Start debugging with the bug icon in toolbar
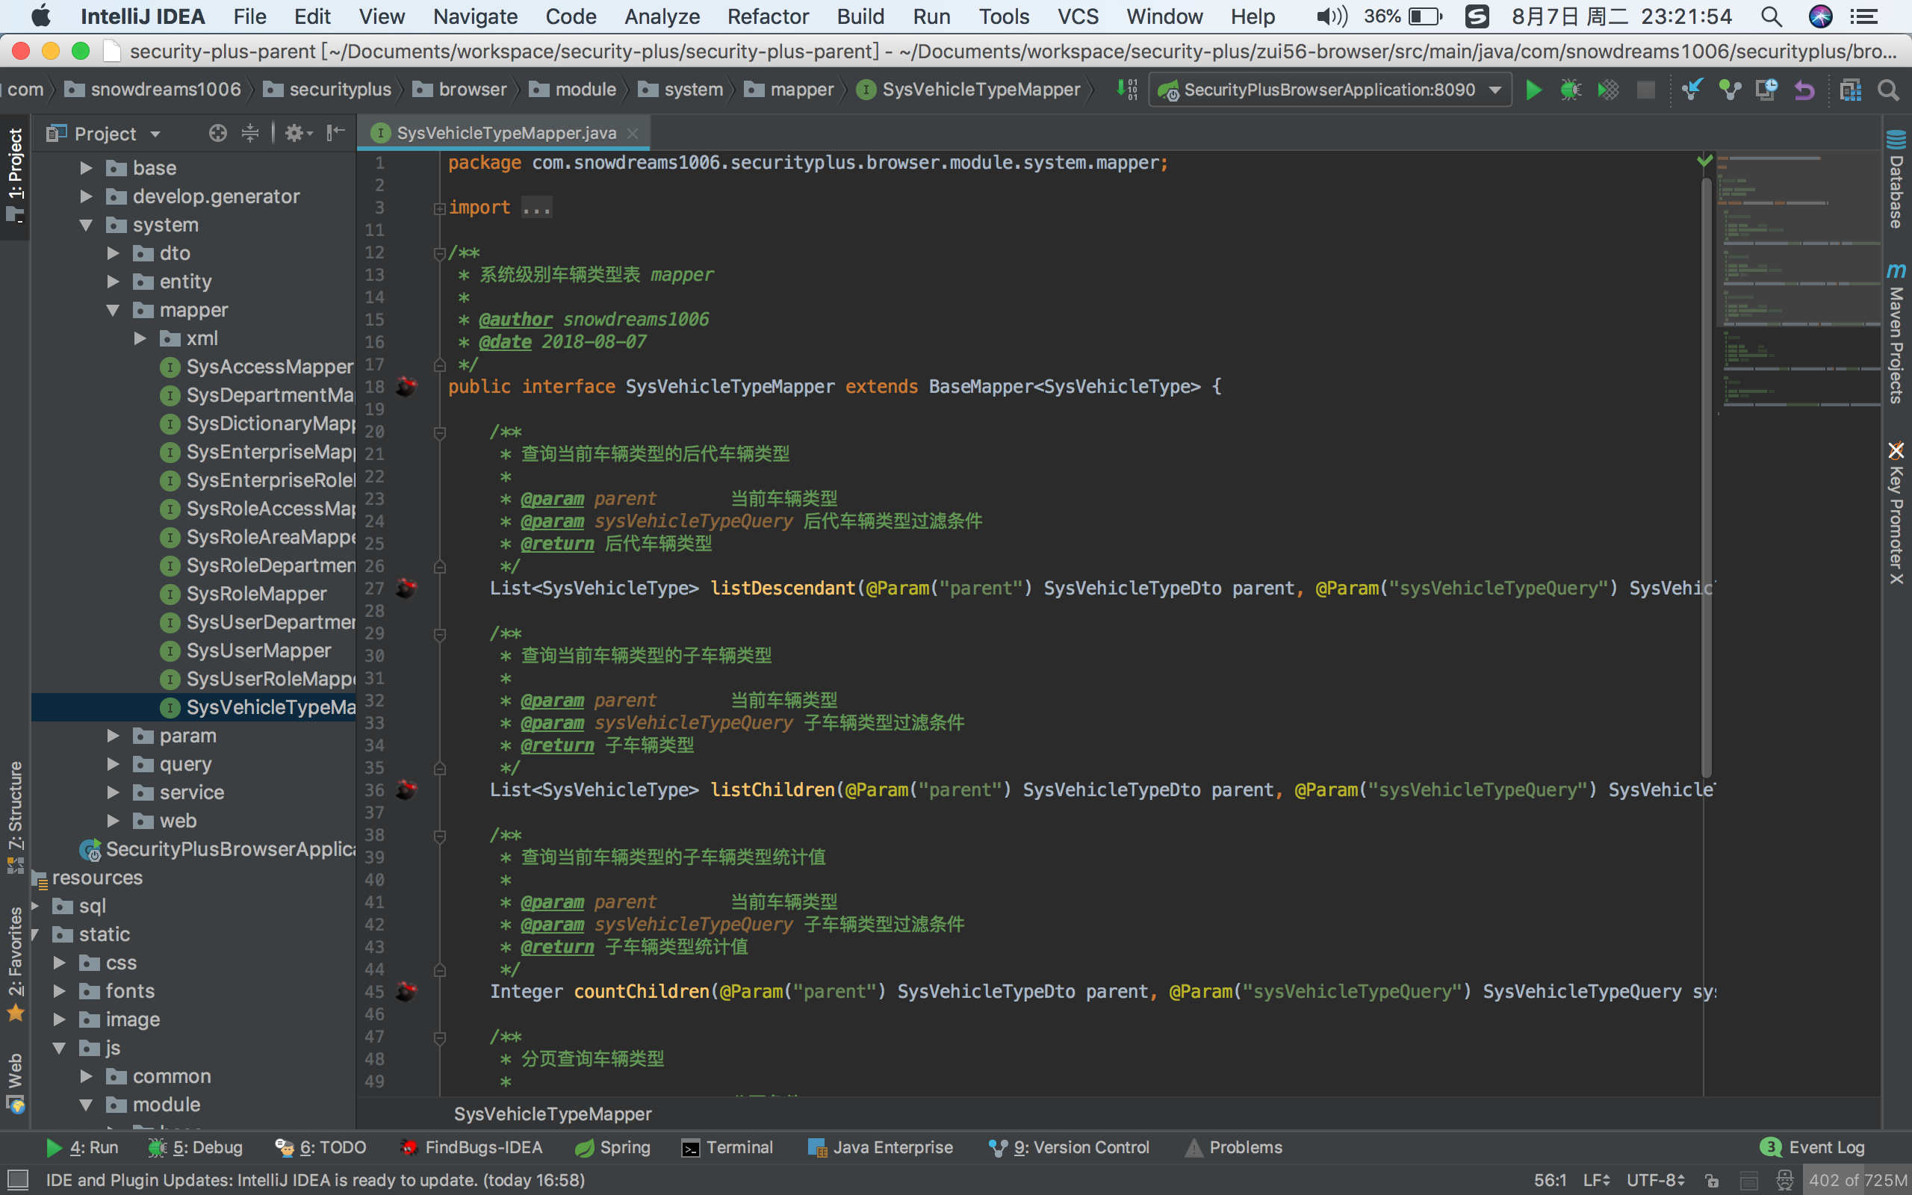This screenshot has width=1912, height=1195. pyautogui.click(x=1571, y=90)
